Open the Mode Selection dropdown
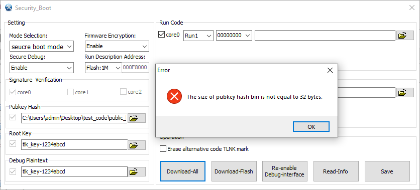This screenshot has width=420, height=190. 42,47
